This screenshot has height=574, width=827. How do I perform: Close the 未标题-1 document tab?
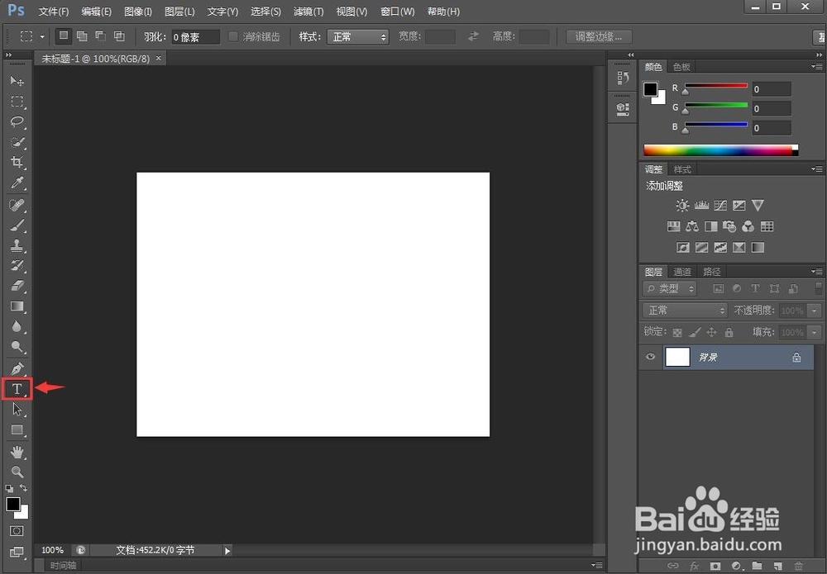[x=158, y=58]
